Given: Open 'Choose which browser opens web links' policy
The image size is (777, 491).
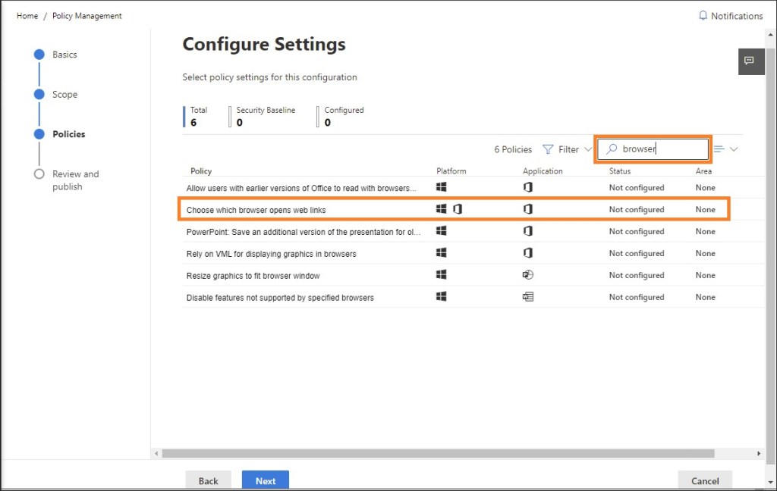Looking at the screenshot, I should tap(256, 210).
